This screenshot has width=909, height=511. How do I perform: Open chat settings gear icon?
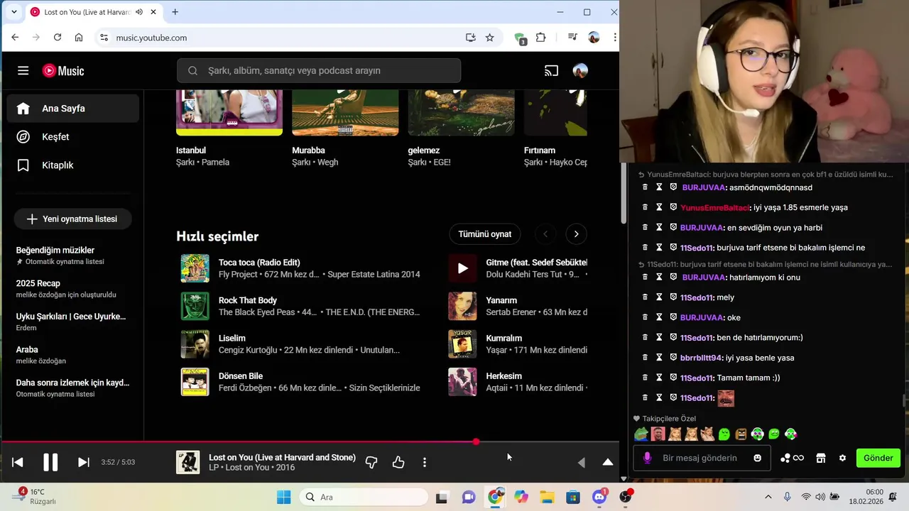843,458
